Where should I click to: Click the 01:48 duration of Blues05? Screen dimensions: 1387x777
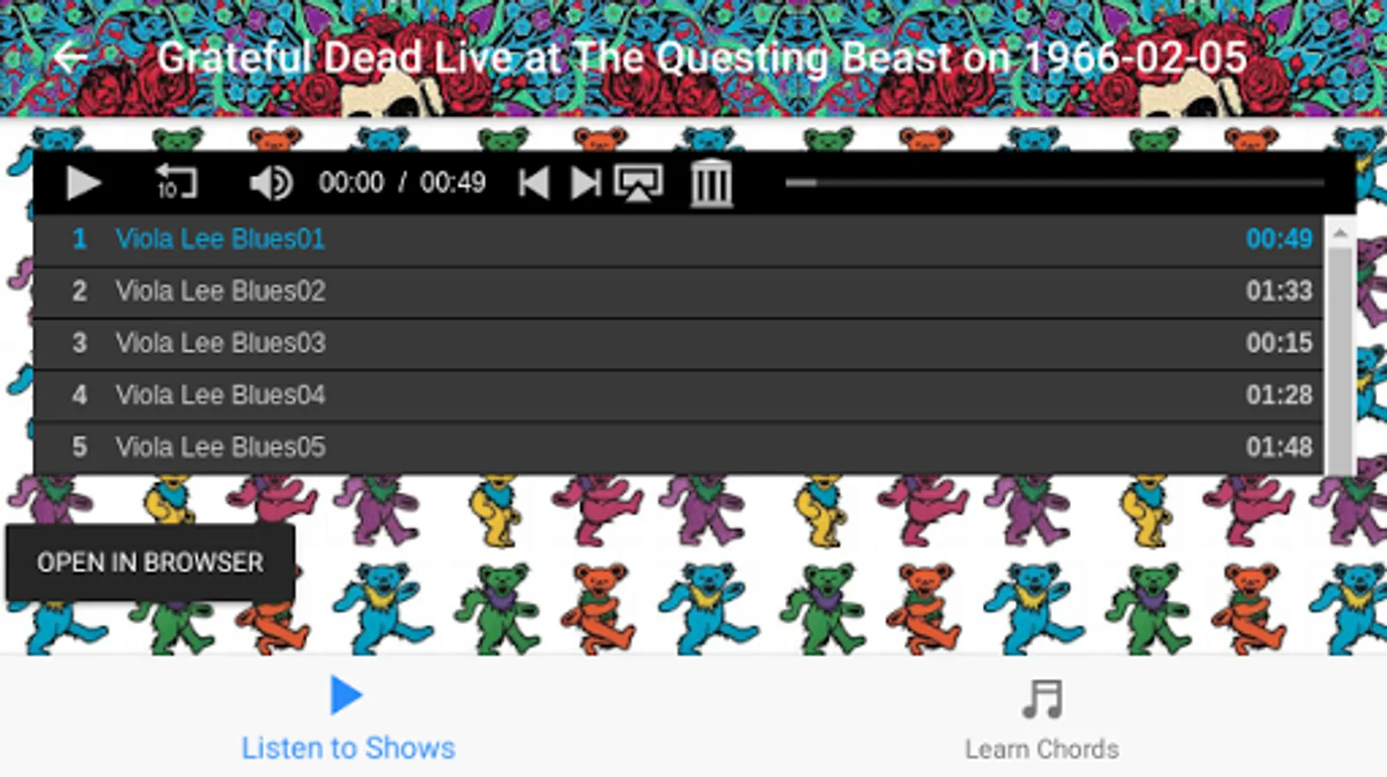click(1279, 447)
